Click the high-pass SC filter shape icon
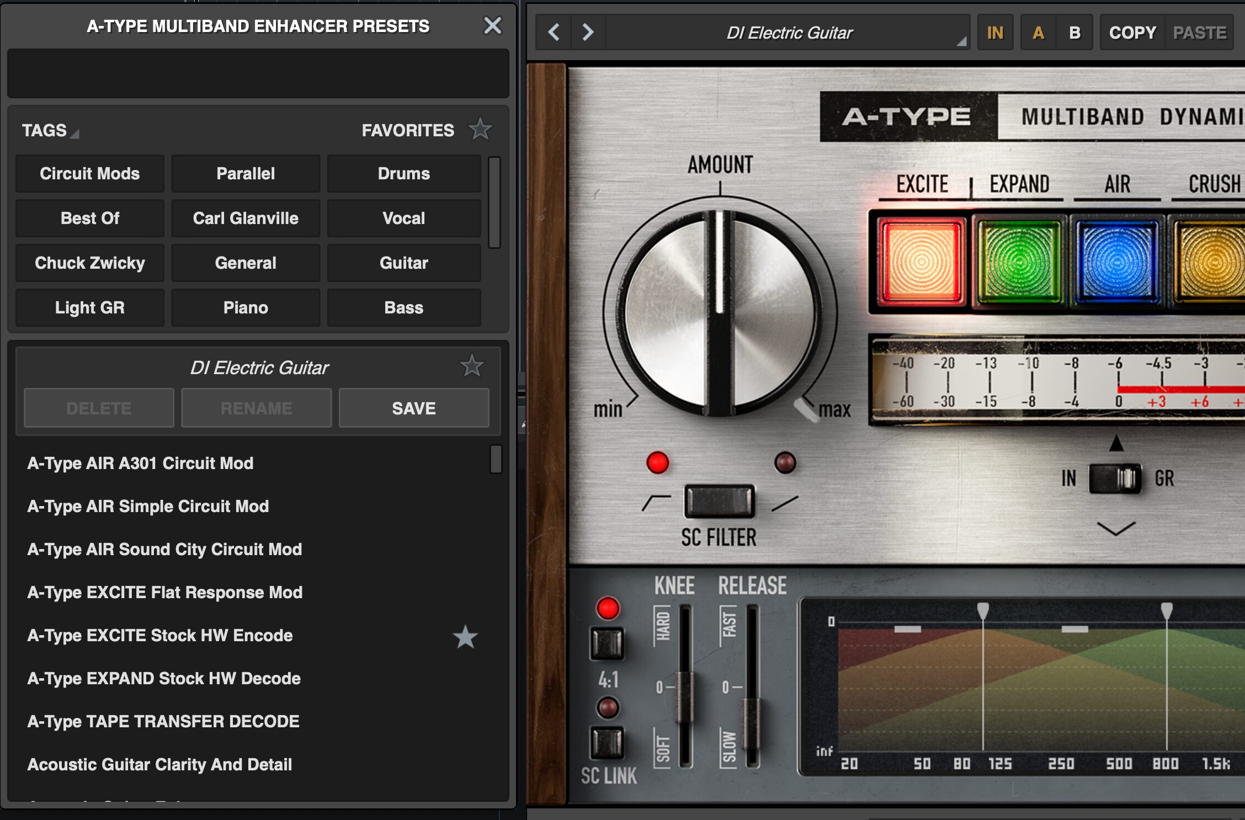This screenshot has width=1245, height=820. (657, 502)
